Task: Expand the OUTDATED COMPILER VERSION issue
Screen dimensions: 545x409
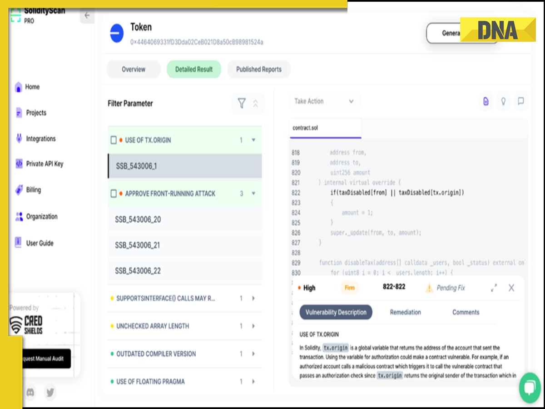Action: 253,354
